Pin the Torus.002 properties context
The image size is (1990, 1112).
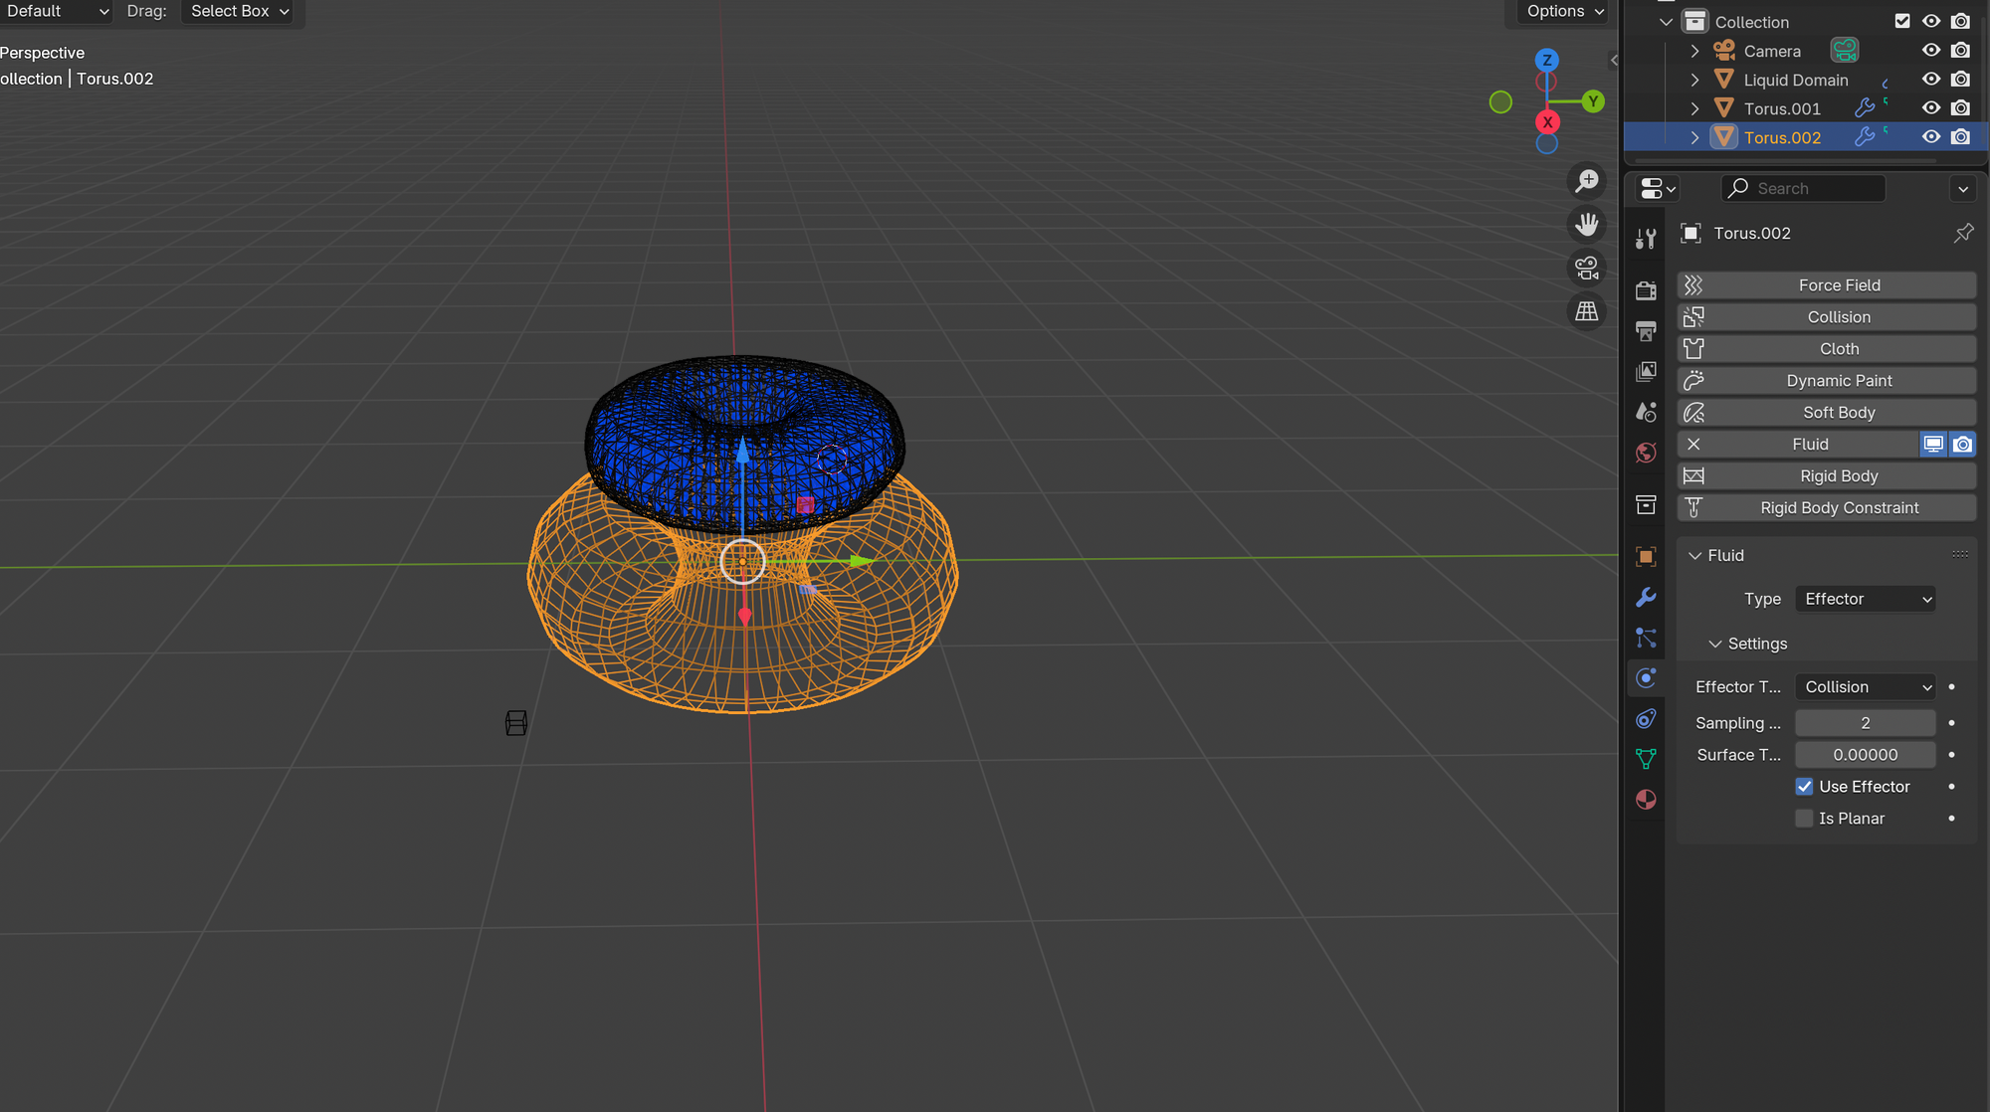(1963, 233)
